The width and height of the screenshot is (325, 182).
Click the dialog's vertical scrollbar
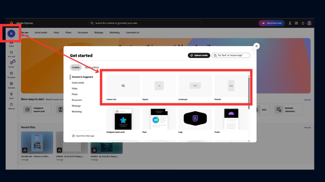[249, 93]
